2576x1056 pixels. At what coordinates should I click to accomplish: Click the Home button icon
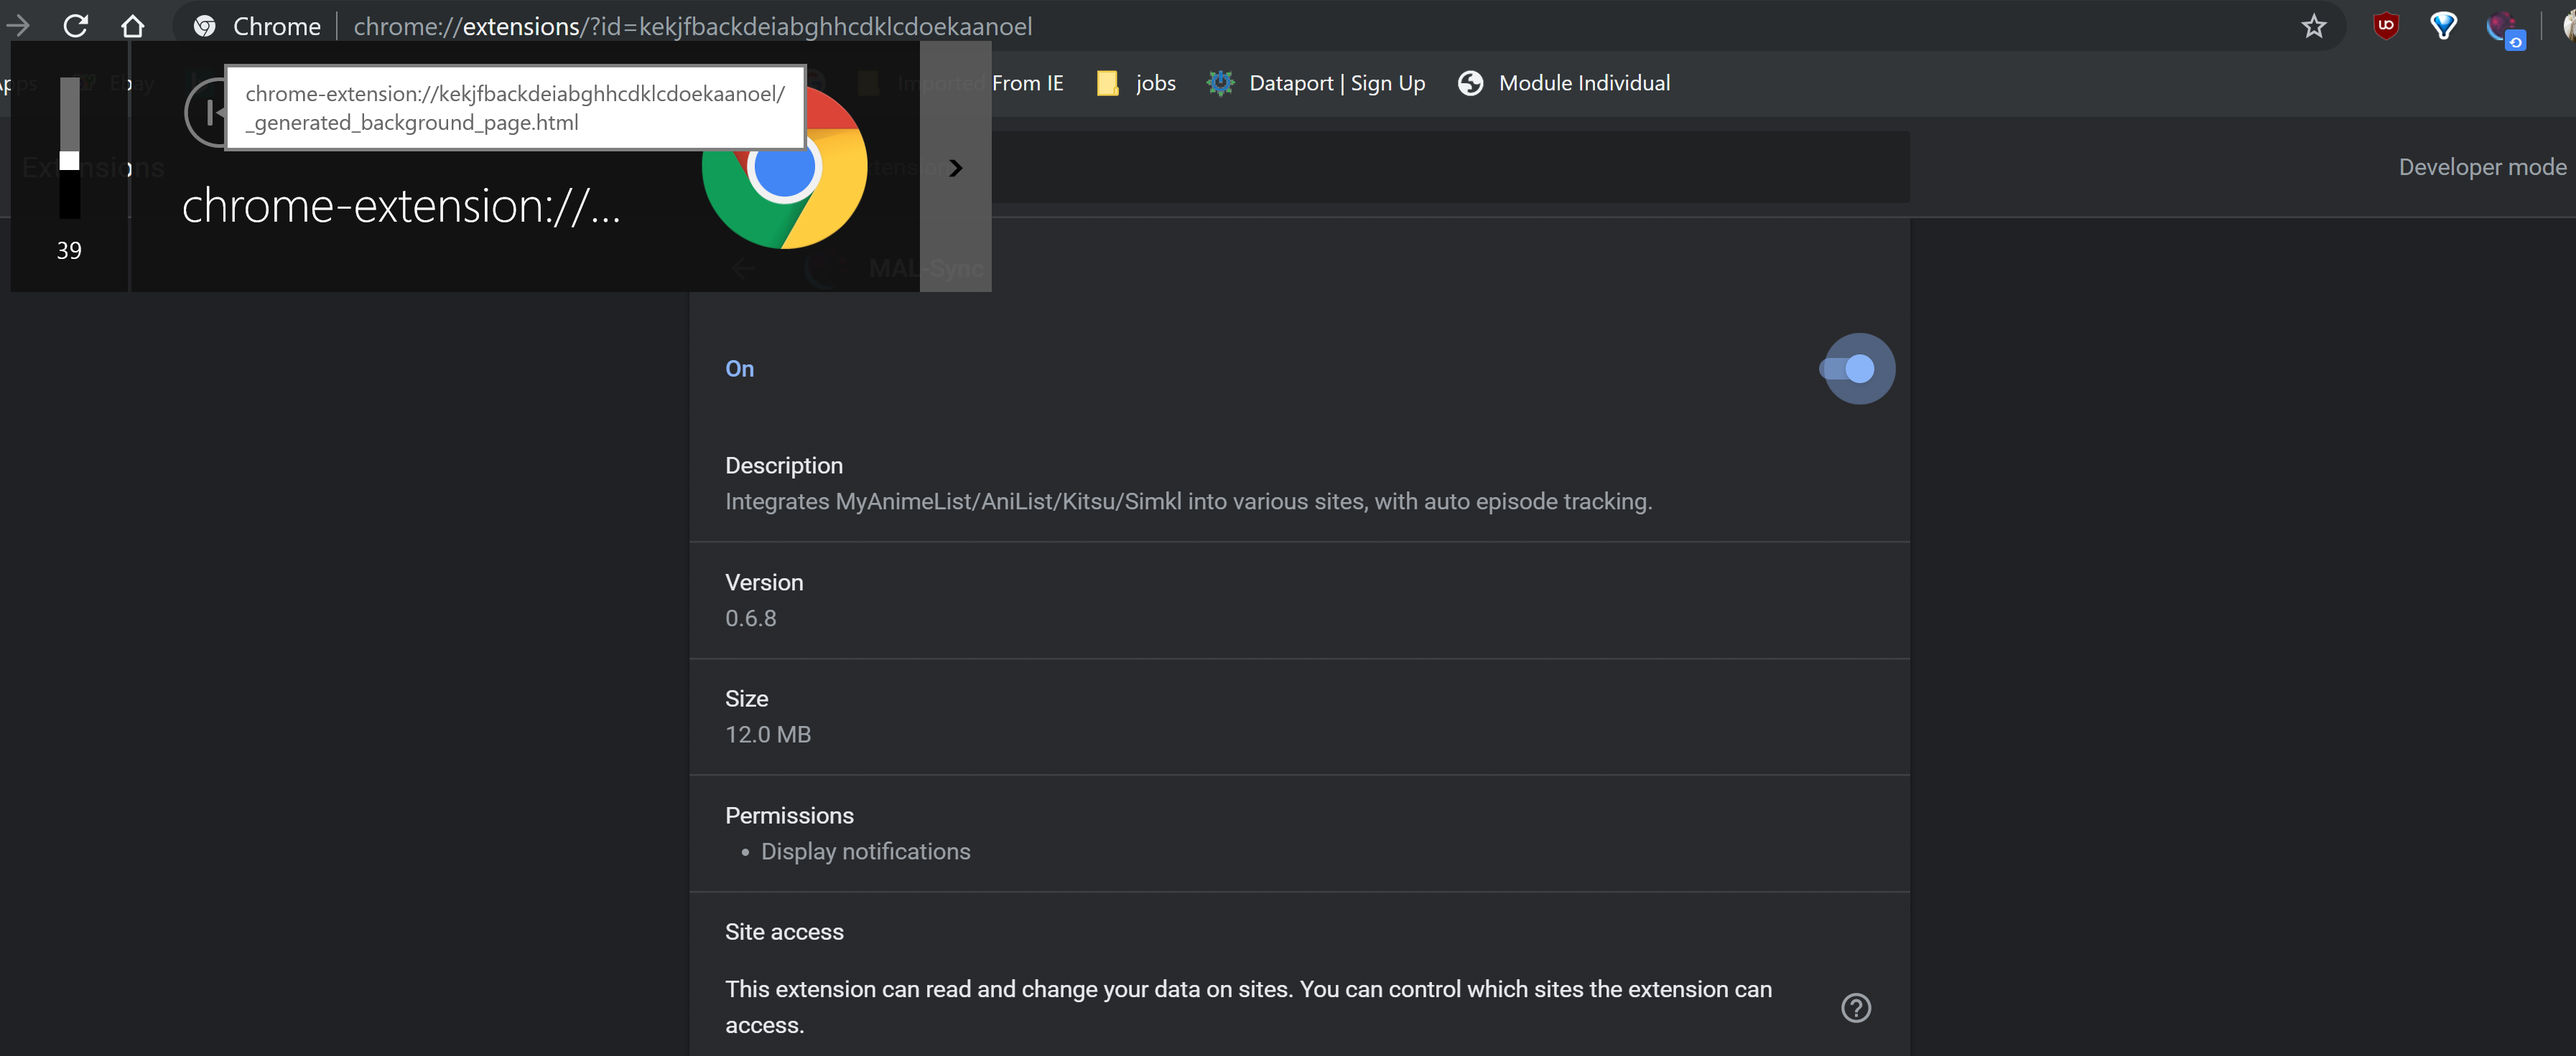coord(132,26)
